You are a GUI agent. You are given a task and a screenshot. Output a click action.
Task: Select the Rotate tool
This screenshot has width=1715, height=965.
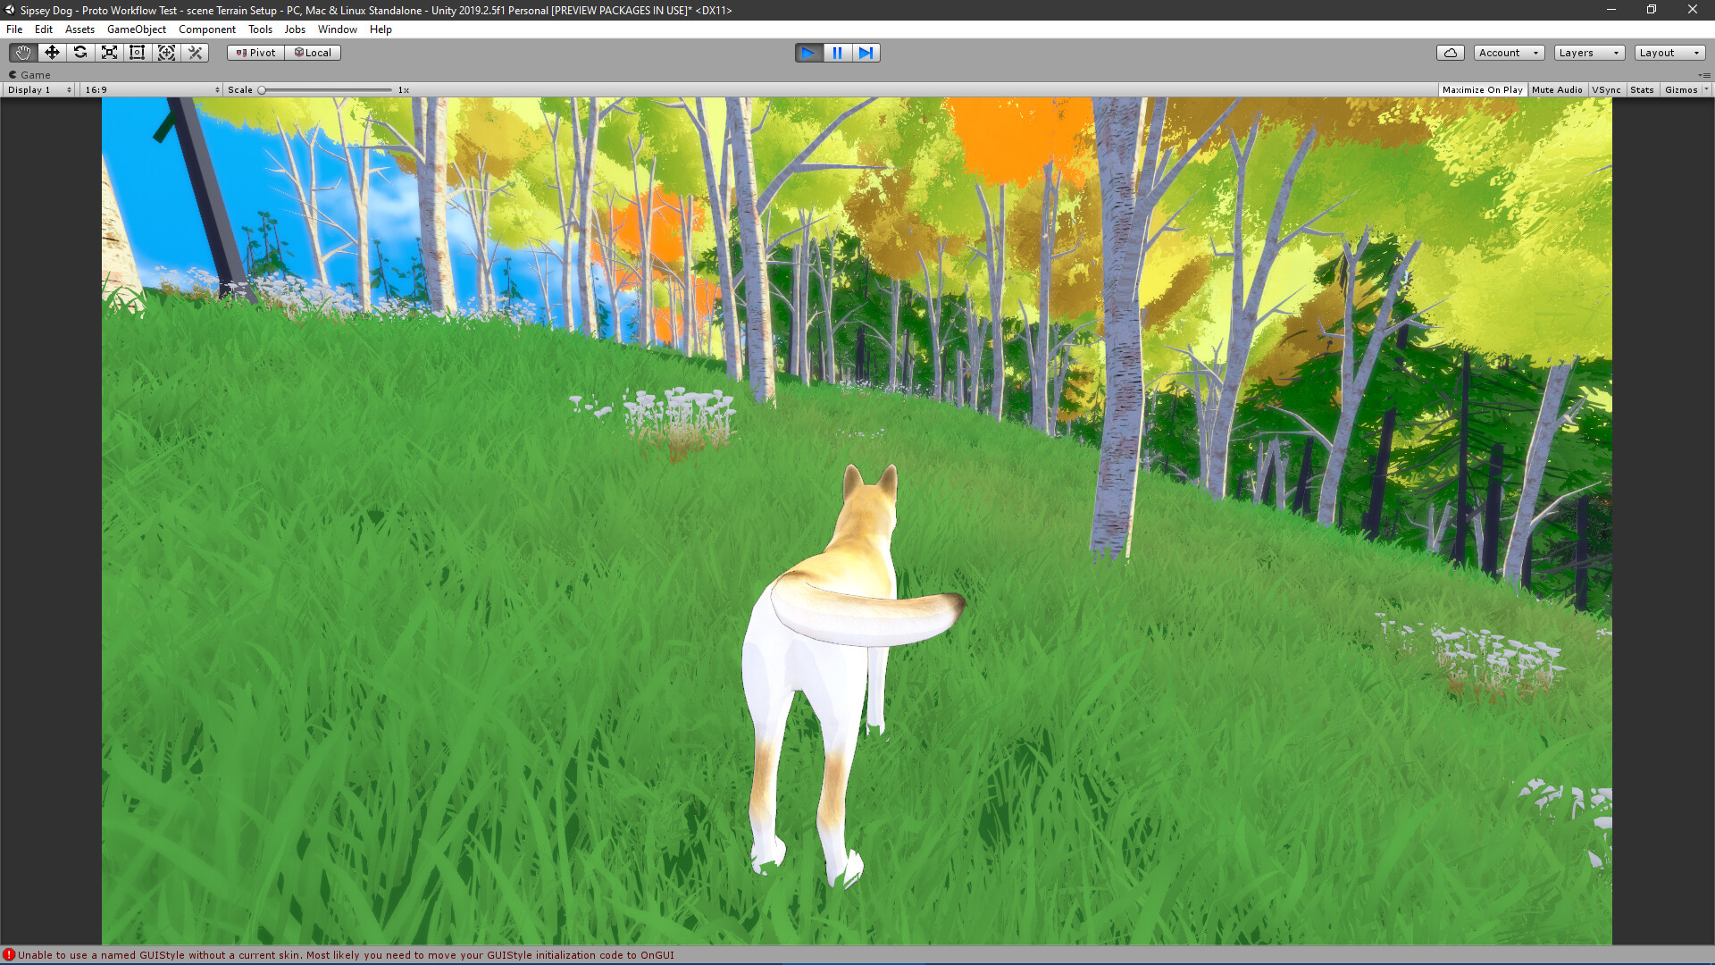(x=80, y=53)
